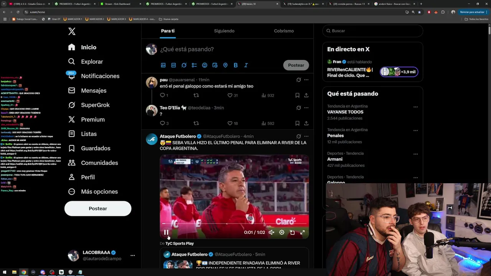Share Teo D'Elia's post
This screenshot has height=276, width=491.
tap(306, 123)
